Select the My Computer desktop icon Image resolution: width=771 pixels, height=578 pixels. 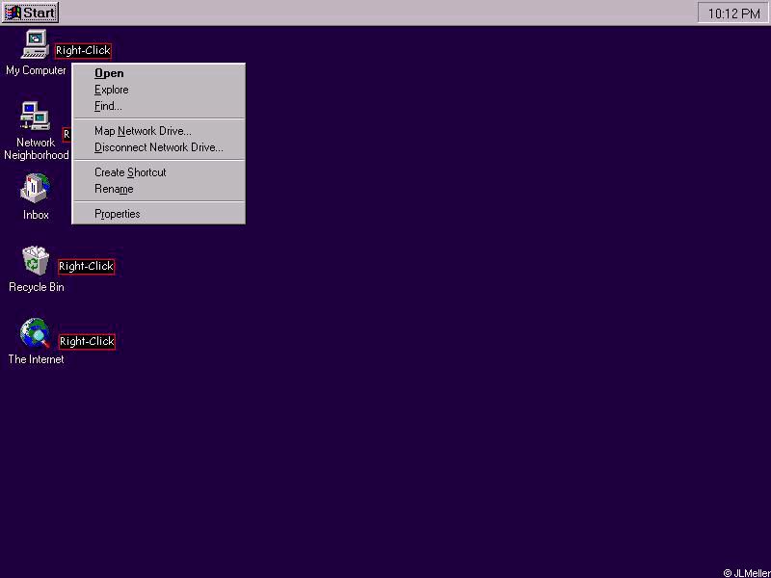click(36, 44)
